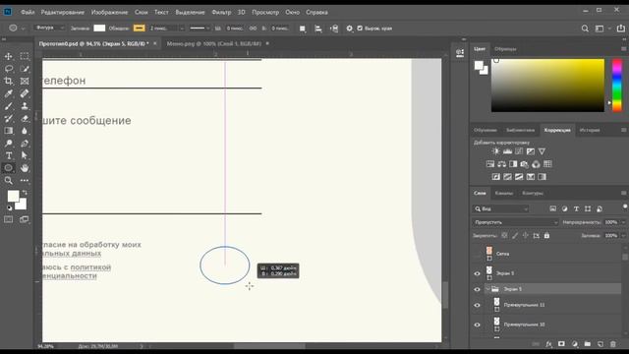Image resolution: width=629 pixels, height=354 pixels.
Task: Click the shape width input field
Action: click(234, 29)
